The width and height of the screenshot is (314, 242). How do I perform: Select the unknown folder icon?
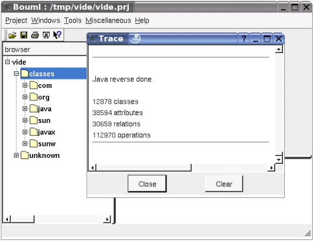coord(25,155)
